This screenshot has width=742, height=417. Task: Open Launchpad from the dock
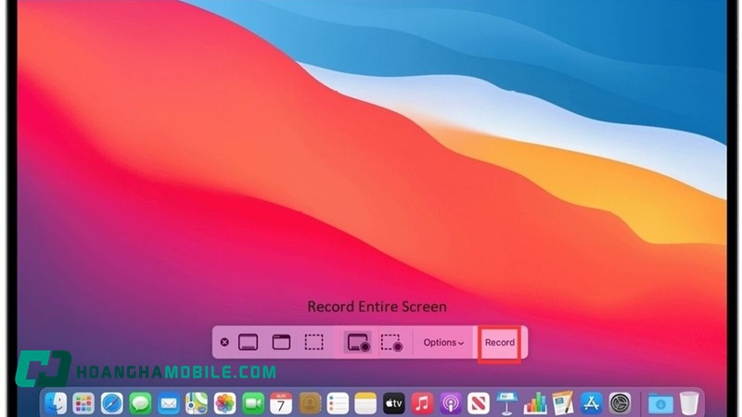[x=83, y=403]
